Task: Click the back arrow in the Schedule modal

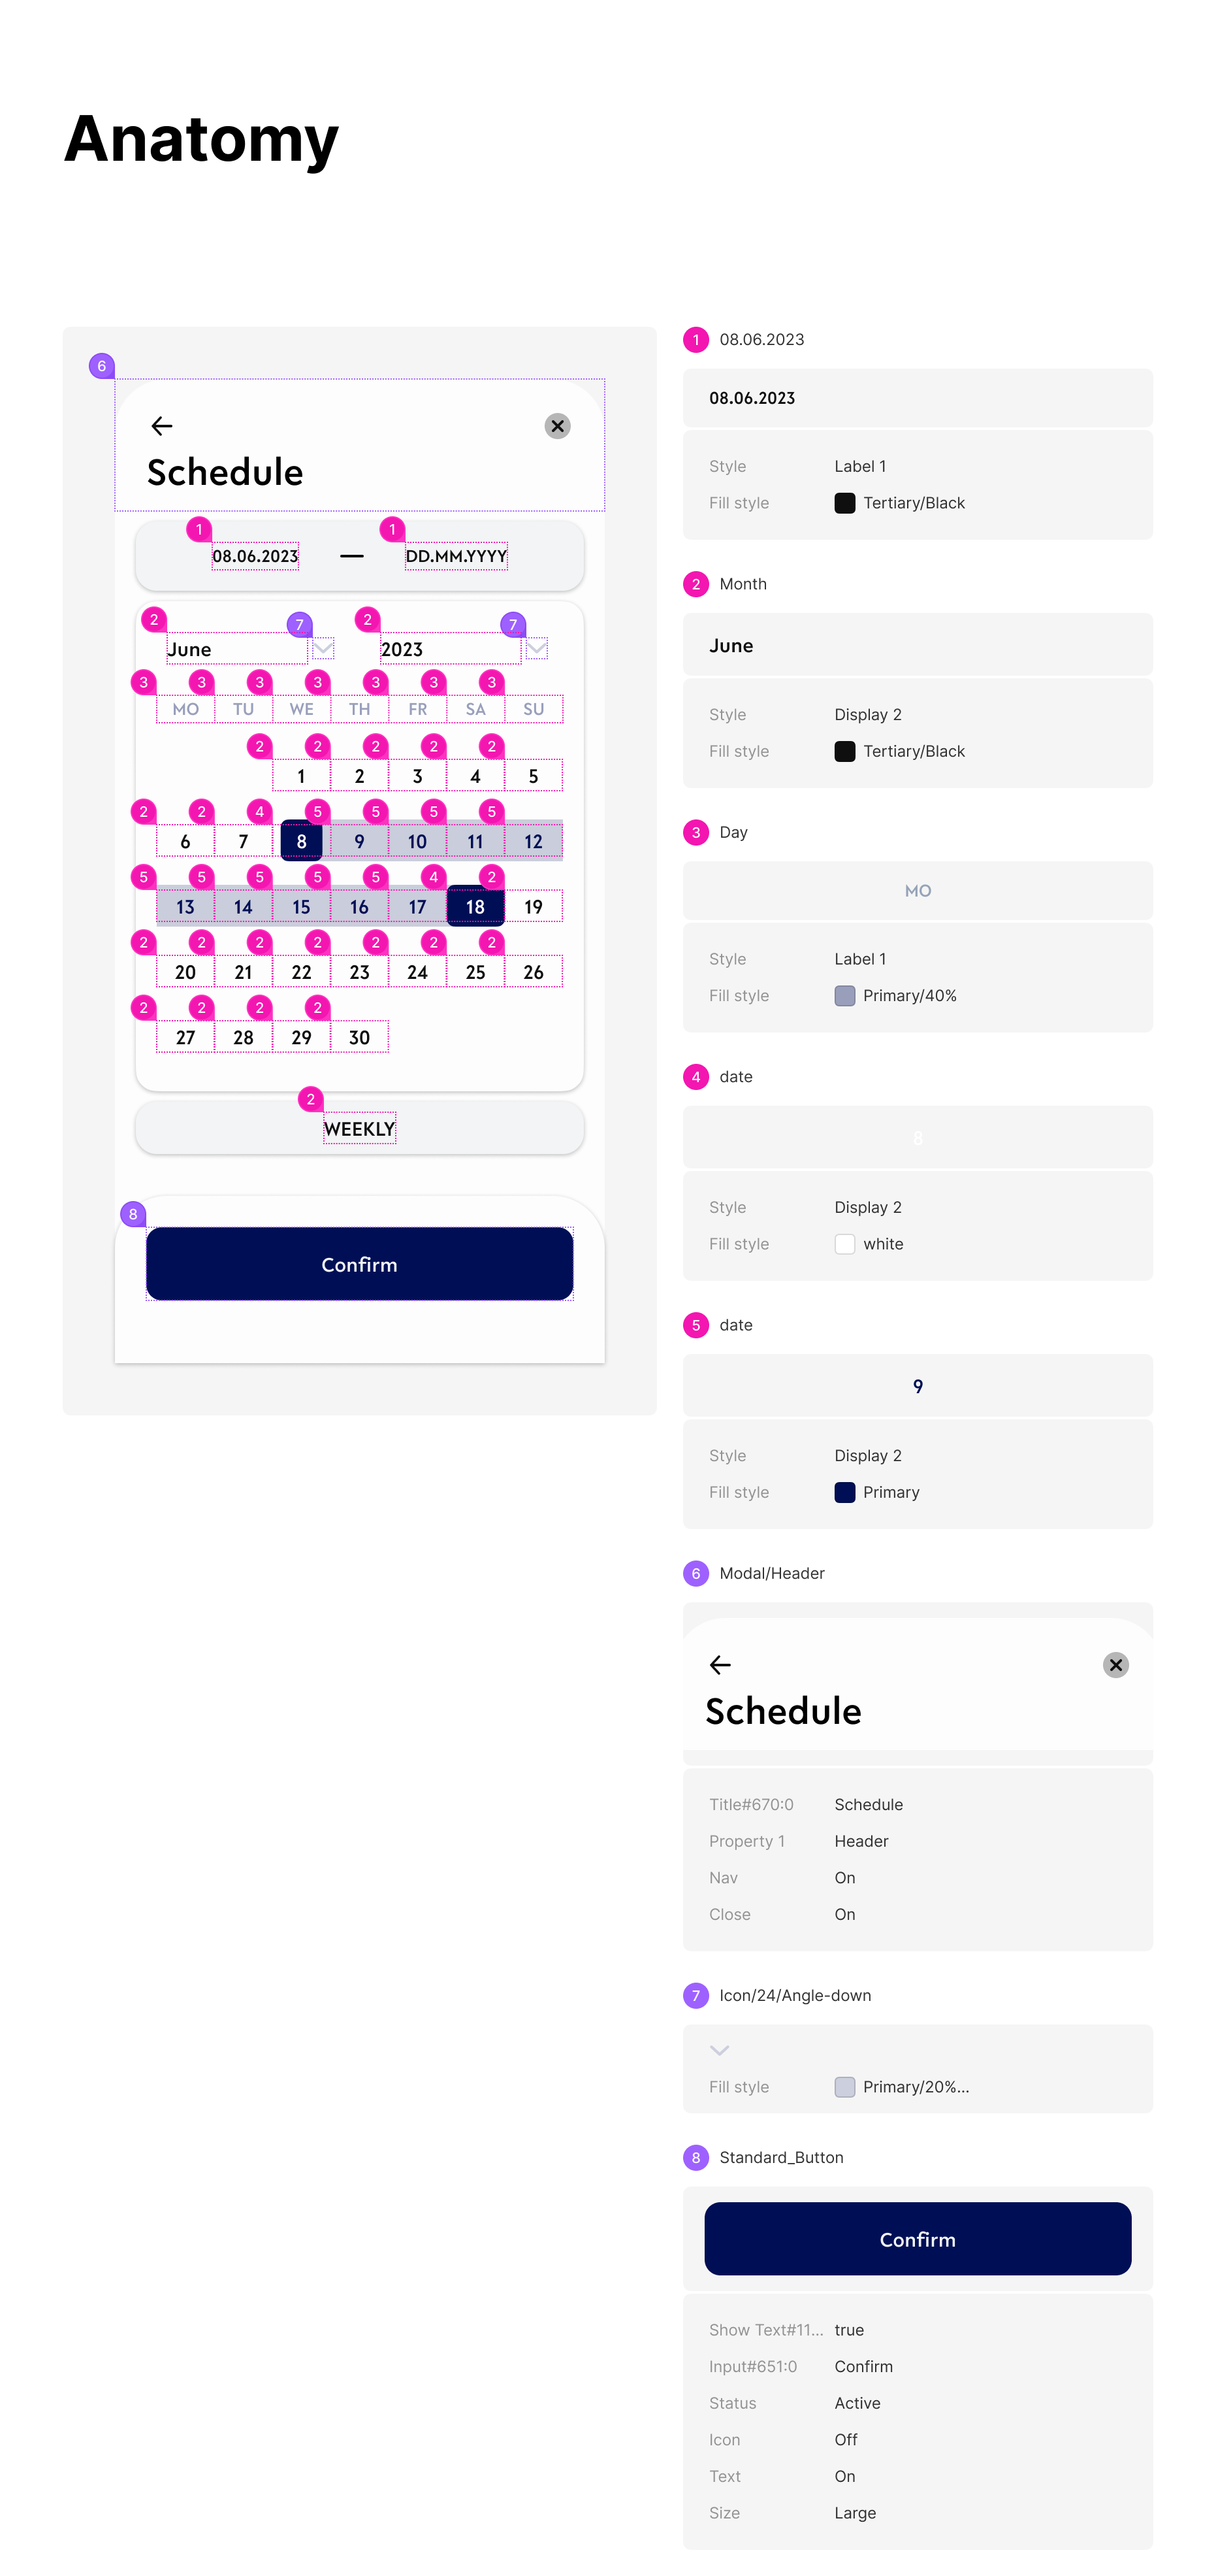Action: (x=162, y=426)
